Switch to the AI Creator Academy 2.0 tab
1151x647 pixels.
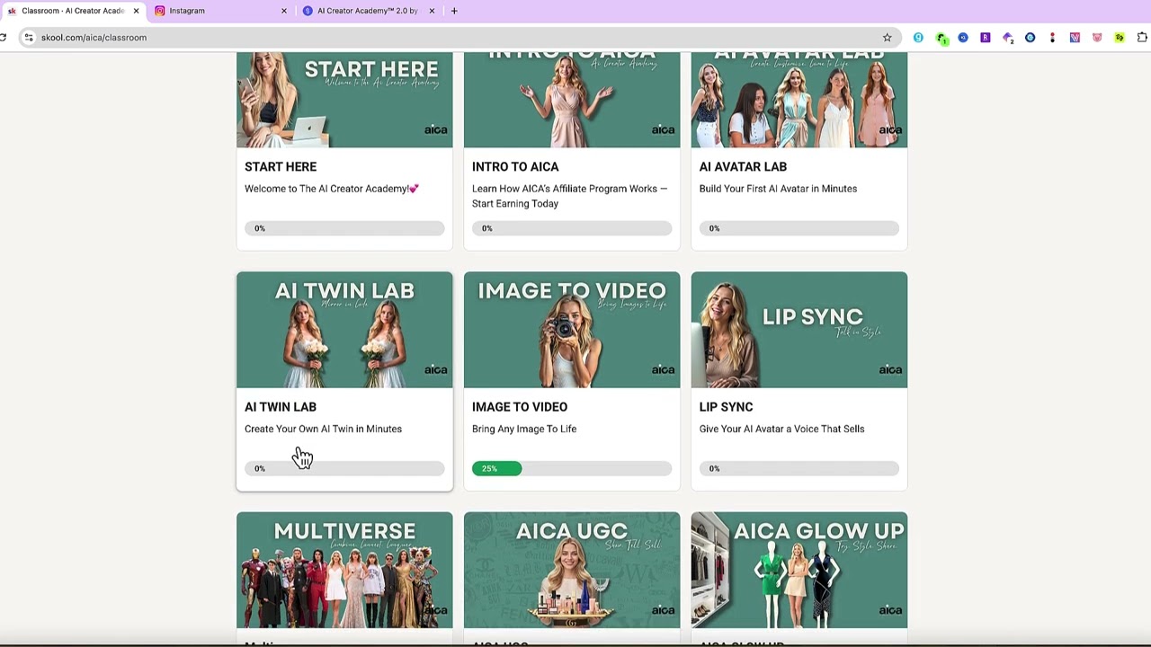[x=369, y=11]
